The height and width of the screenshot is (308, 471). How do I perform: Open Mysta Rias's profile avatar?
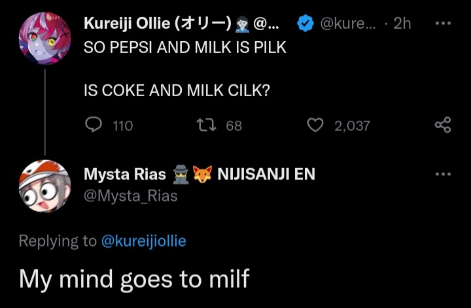(x=44, y=186)
